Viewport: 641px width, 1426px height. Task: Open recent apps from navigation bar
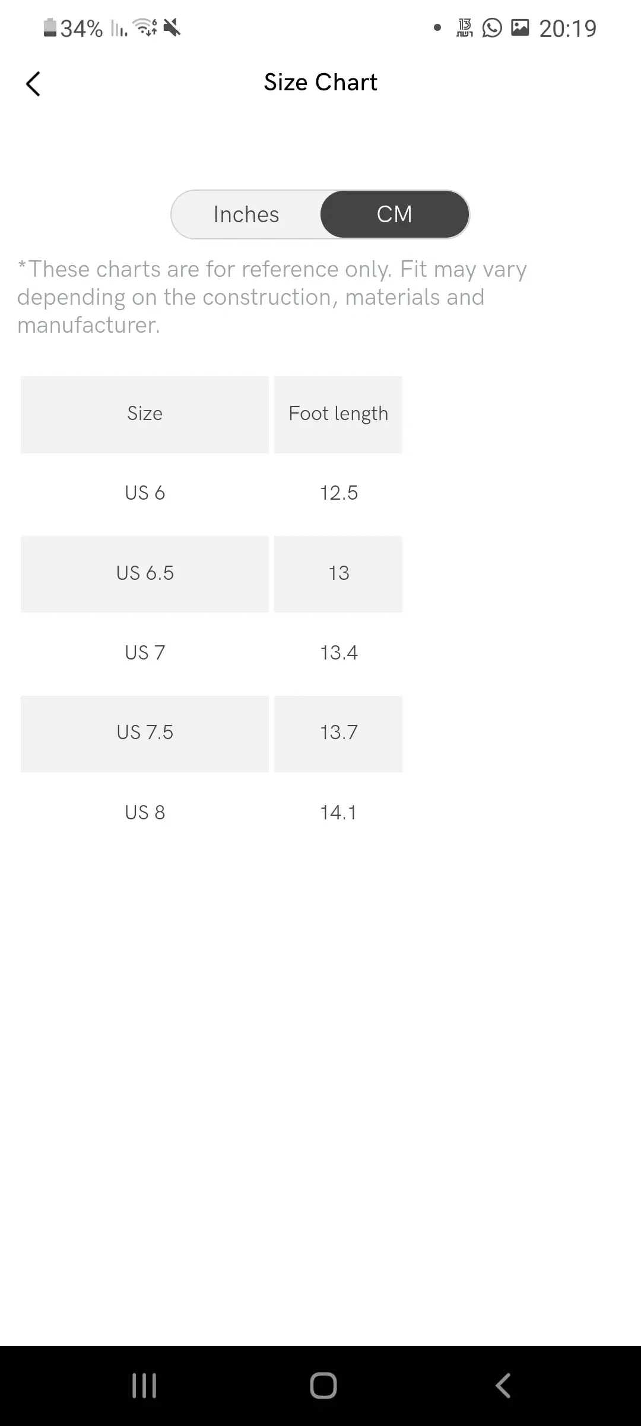click(144, 1386)
